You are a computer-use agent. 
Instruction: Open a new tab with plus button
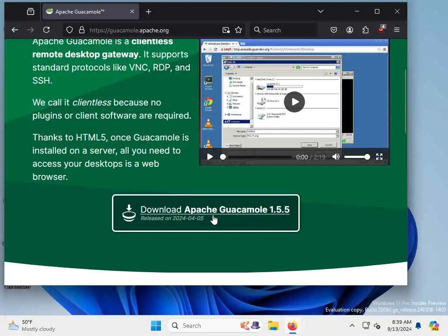coord(149,11)
